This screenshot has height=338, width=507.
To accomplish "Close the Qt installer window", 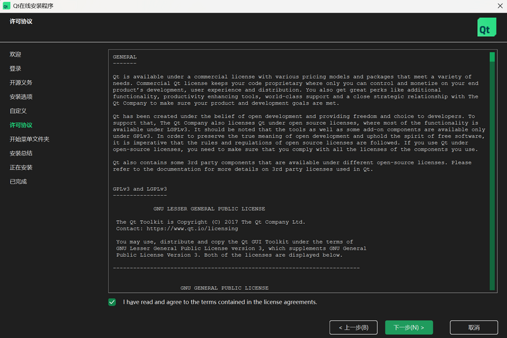I will coord(500,6).
